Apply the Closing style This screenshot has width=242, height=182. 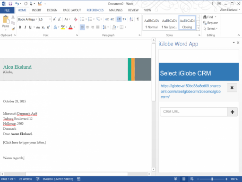(187, 23)
